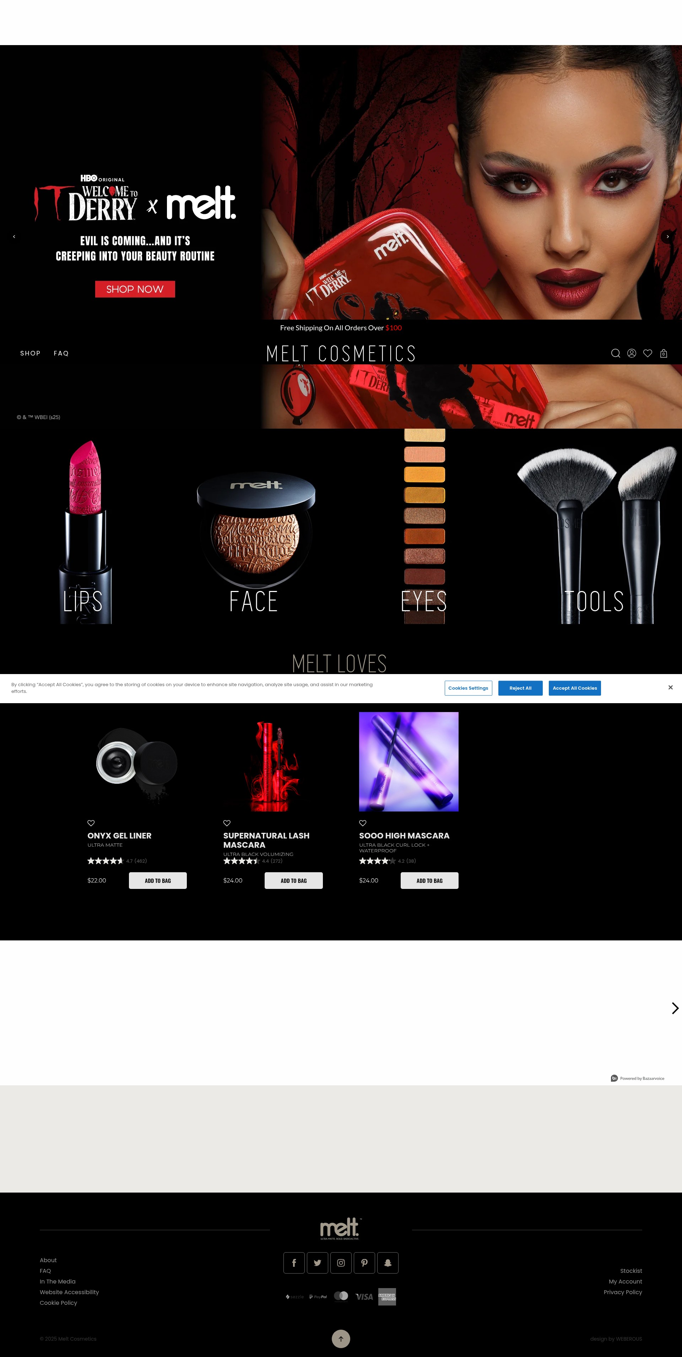This screenshot has height=1357, width=682.
Task: View Sooo High Mascara 4.2 rating
Action: point(388,861)
